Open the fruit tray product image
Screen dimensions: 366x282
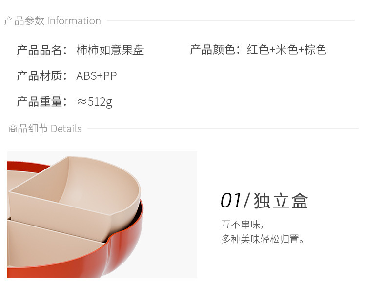click(x=102, y=215)
